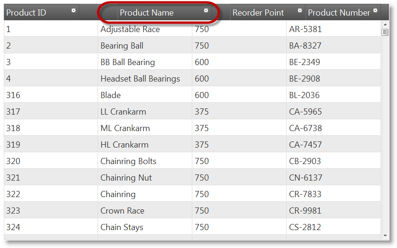Click the Product ID column settings icon
This screenshot has width=397, height=248.
pos(73,10)
